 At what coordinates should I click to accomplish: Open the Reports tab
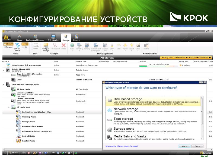point(77,38)
